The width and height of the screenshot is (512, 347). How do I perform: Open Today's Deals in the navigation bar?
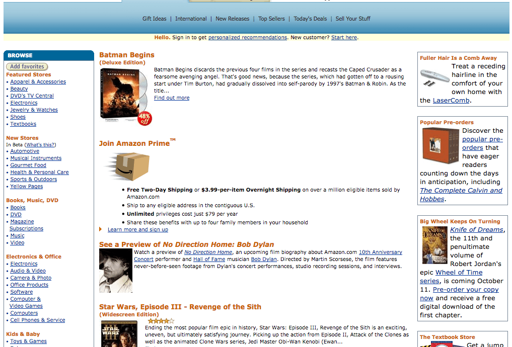[x=310, y=19]
